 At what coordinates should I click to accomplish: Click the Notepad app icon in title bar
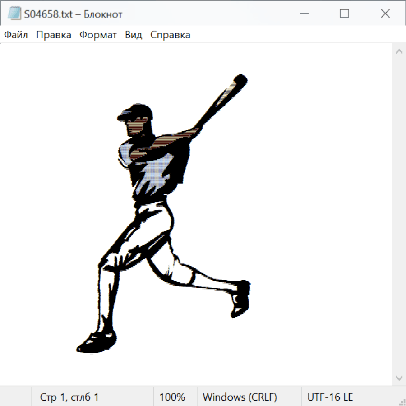[14, 14]
